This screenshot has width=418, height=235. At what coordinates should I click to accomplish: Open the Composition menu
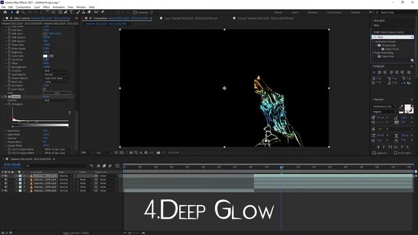24,7
